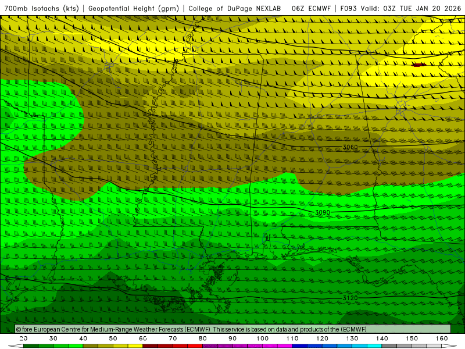The width and height of the screenshot is (465, 349).
Task: Click the cyan swatch ending at 140
Action: (374, 346)
